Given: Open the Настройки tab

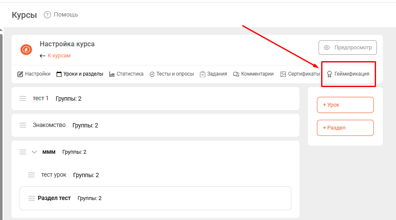Looking at the screenshot, I should [34, 74].
